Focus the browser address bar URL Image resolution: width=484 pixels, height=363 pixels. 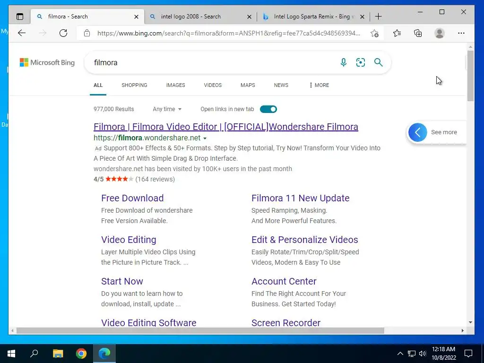click(228, 34)
